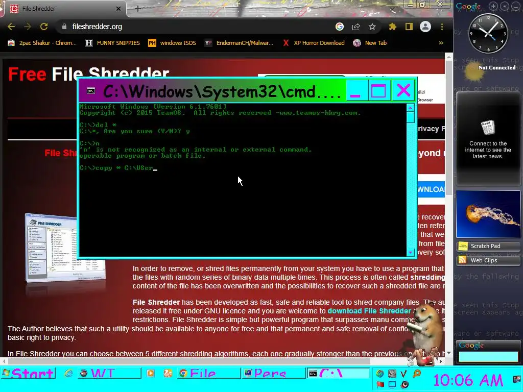
Task: Open the Chrome profile avatar
Action: tap(425, 27)
